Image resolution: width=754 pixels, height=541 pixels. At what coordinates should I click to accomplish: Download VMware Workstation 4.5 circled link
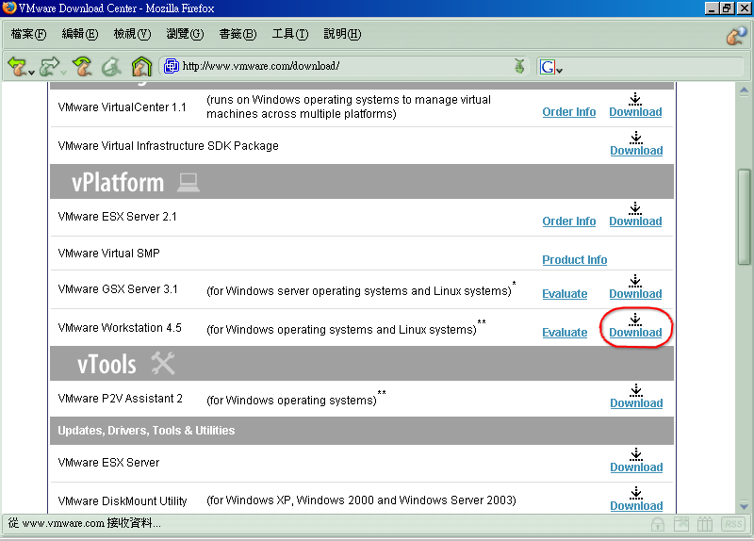pos(635,332)
